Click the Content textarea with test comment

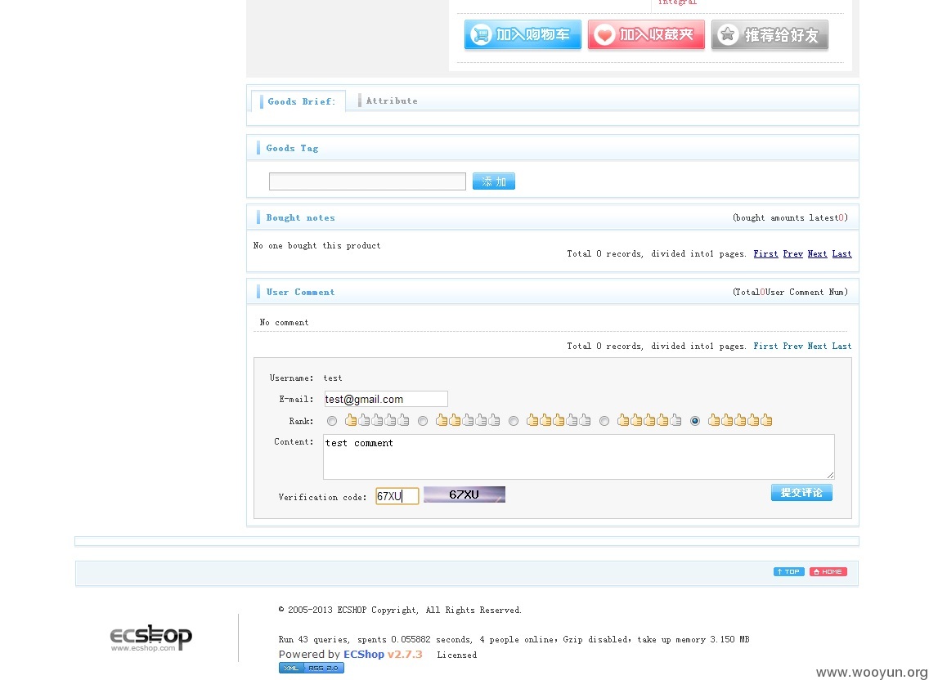click(x=579, y=457)
